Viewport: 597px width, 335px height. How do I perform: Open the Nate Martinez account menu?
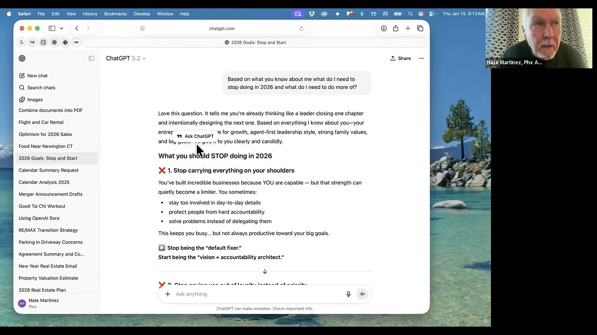pos(57,303)
